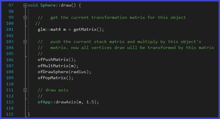The height and width of the screenshot is (119, 220).
Task: Click line number 101 in the gutter
Action: (10, 30)
